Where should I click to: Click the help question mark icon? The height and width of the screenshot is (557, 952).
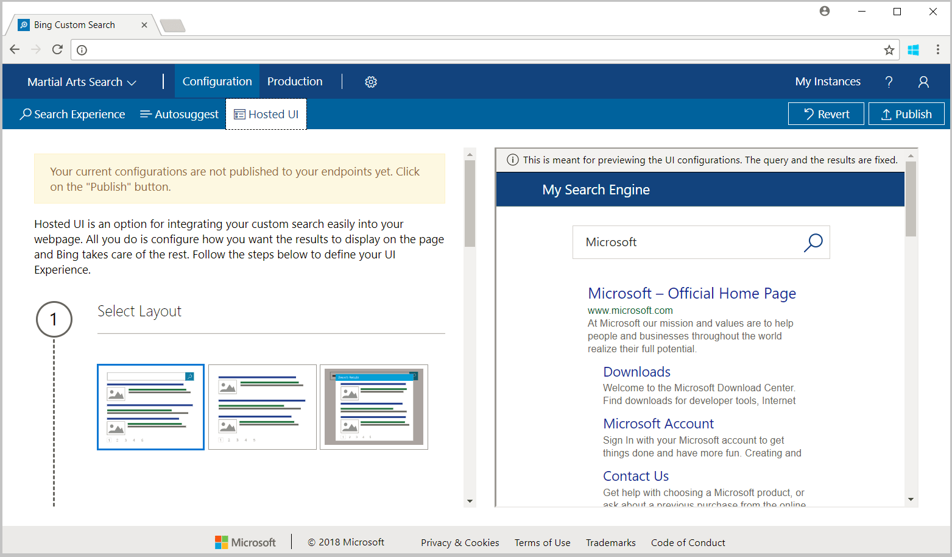[889, 81]
